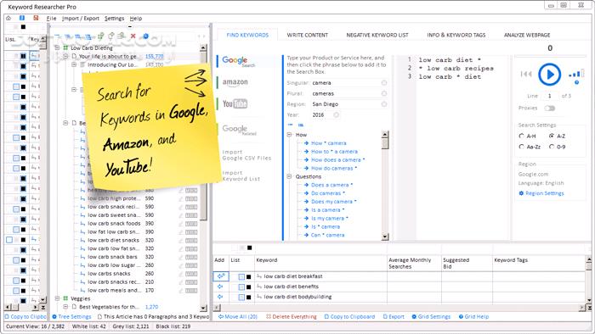This screenshot has width=595, height=334.
Task: Check the List box for low carb diet bodybuilding
Action: [241, 298]
